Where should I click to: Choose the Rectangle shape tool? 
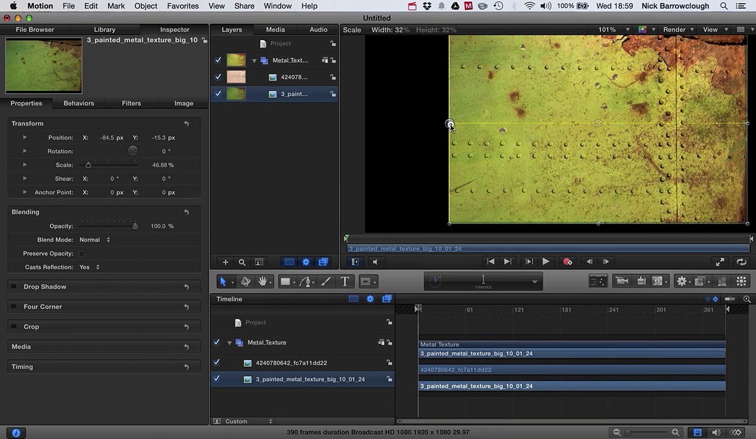(x=285, y=282)
